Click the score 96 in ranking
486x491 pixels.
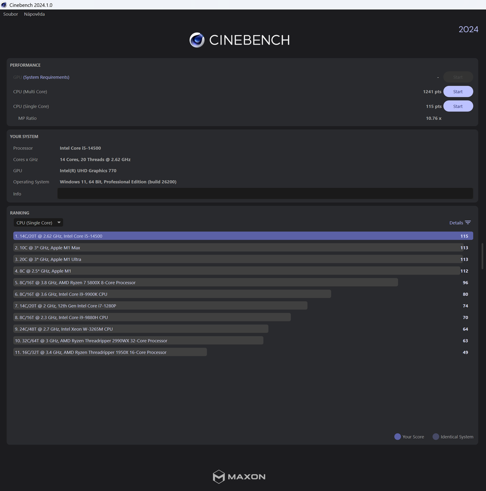(465, 282)
